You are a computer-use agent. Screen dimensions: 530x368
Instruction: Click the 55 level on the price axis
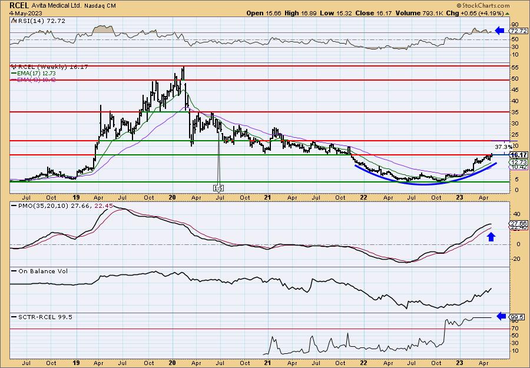click(515, 68)
